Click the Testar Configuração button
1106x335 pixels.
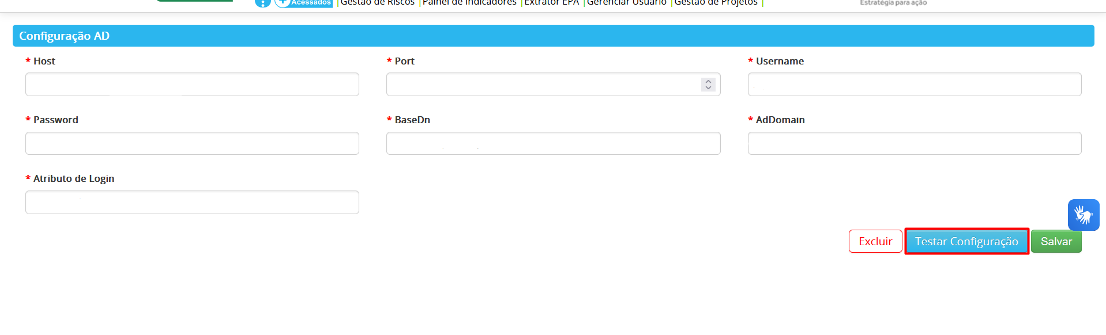point(966,241)
